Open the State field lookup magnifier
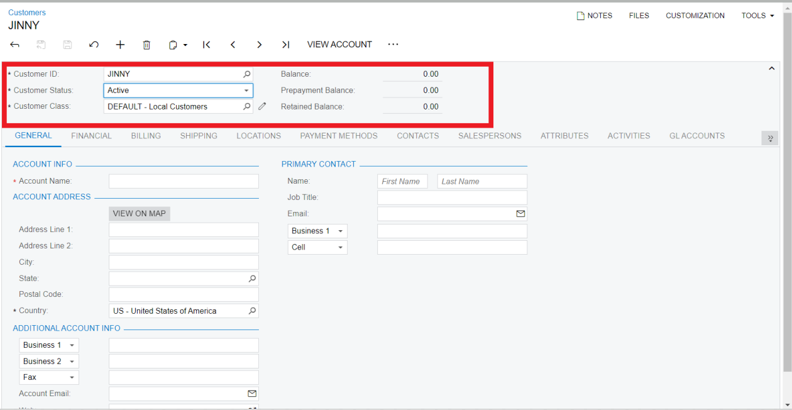This screenshot has height=410, width=792. 251,278
